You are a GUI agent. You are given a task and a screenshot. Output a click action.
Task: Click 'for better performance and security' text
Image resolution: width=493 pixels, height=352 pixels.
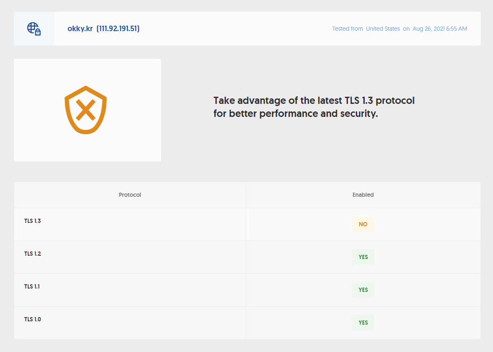click(295, 114)
